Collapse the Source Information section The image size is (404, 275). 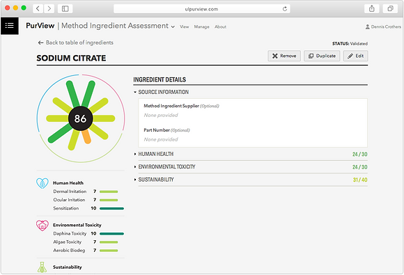click(x=161, y=92)
